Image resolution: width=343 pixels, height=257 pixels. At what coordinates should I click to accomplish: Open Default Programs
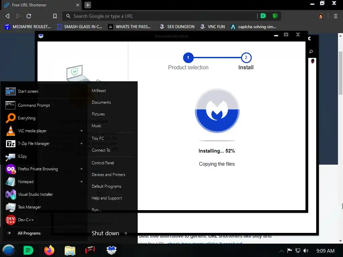pos(107,186)
